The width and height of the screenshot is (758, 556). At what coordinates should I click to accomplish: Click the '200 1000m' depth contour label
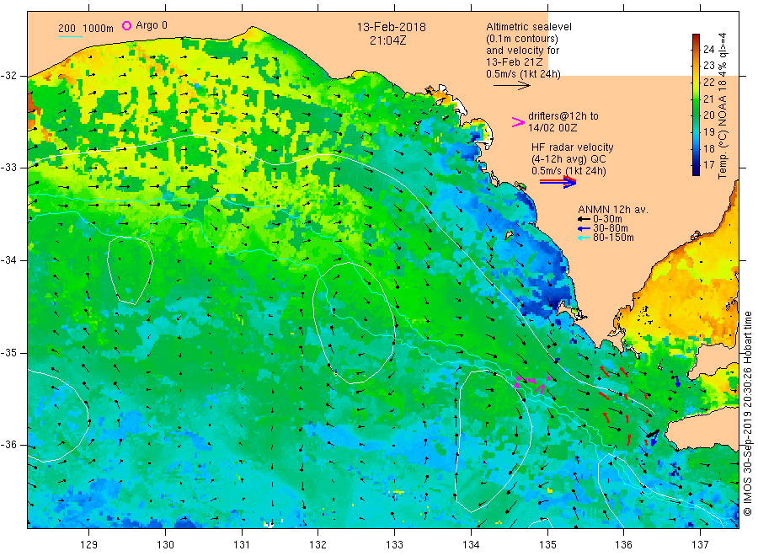click(86, 29)
